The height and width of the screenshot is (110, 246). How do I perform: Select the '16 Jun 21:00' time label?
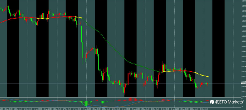[x=57, y=109]
